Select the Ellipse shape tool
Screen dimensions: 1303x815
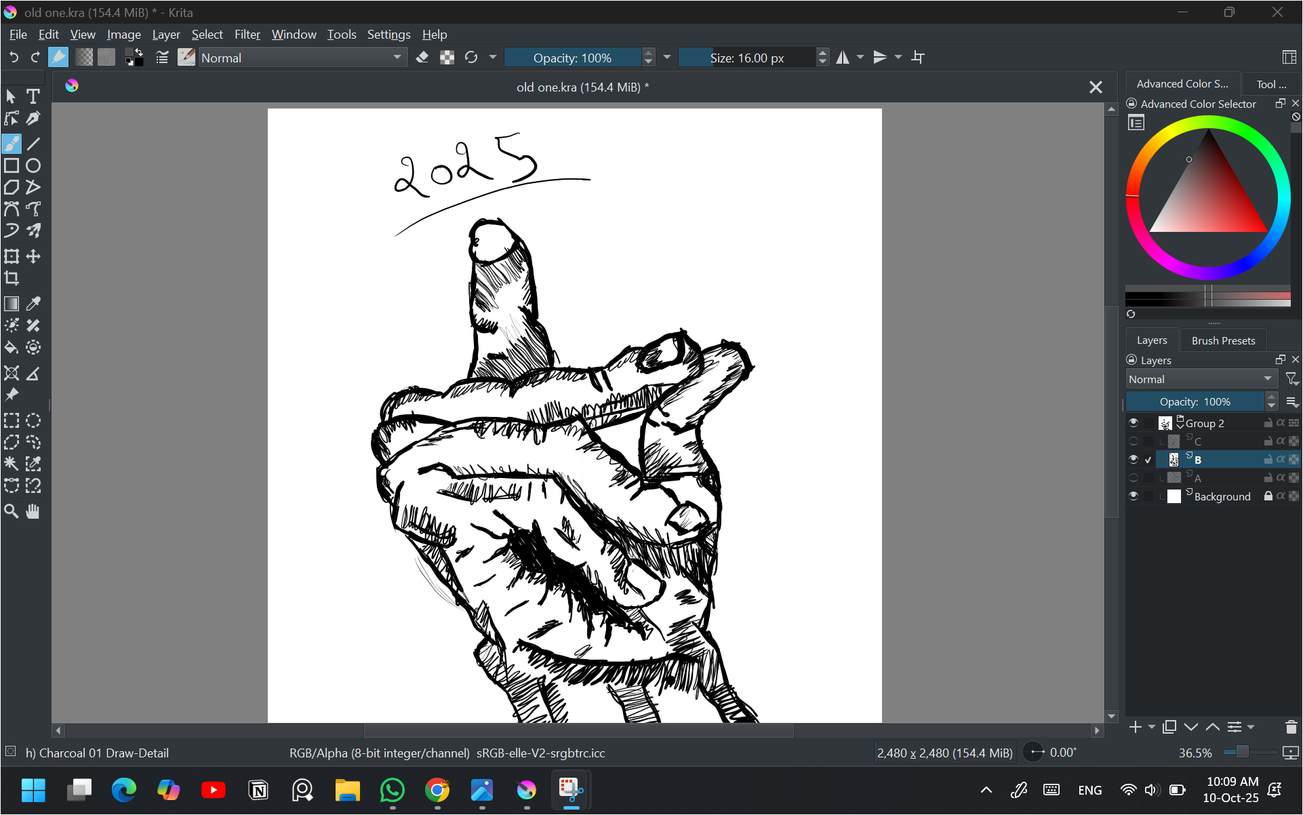[33, 165]
